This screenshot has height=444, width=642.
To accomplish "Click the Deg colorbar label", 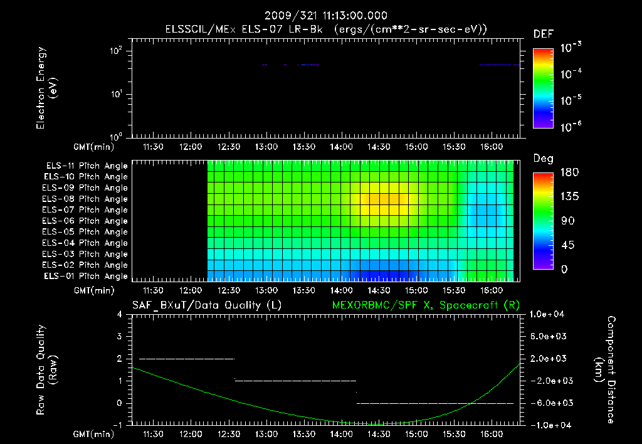I will pyautogui.click(x=544, y=159).
